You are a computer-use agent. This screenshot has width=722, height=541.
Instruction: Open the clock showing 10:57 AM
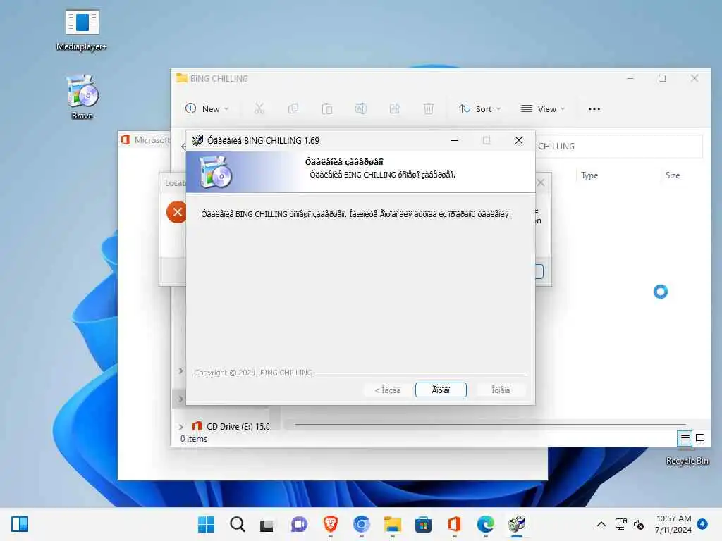[x=673, y=524]
